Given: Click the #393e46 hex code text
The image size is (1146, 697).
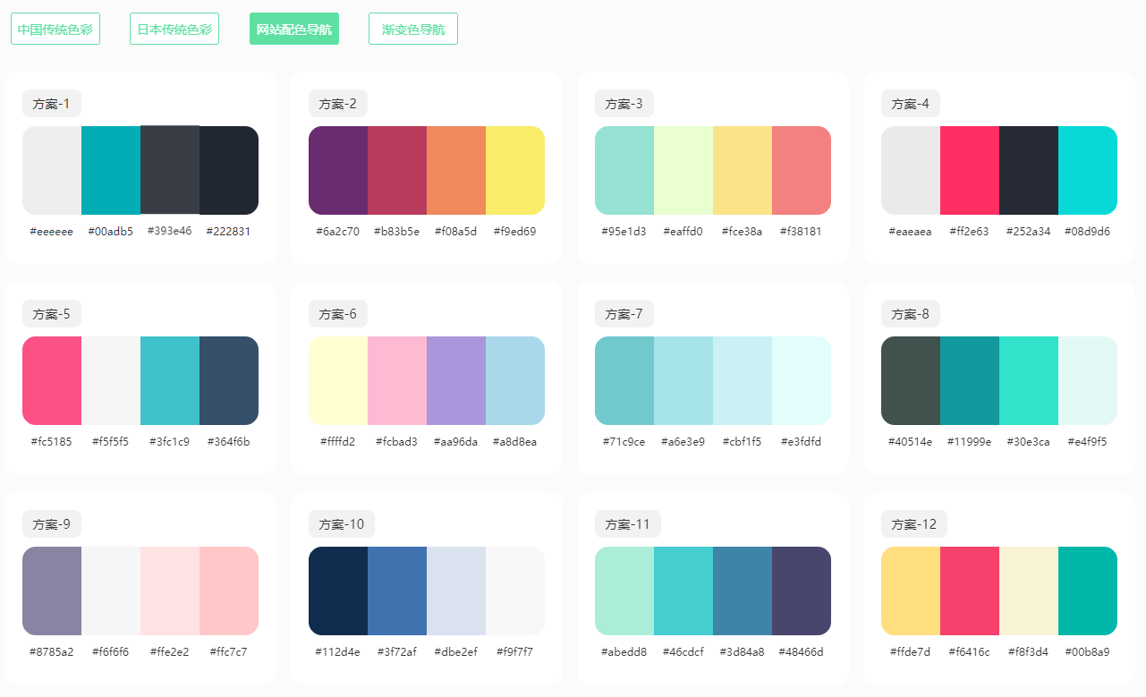Looking at the screenshot, I should (170, 231).
